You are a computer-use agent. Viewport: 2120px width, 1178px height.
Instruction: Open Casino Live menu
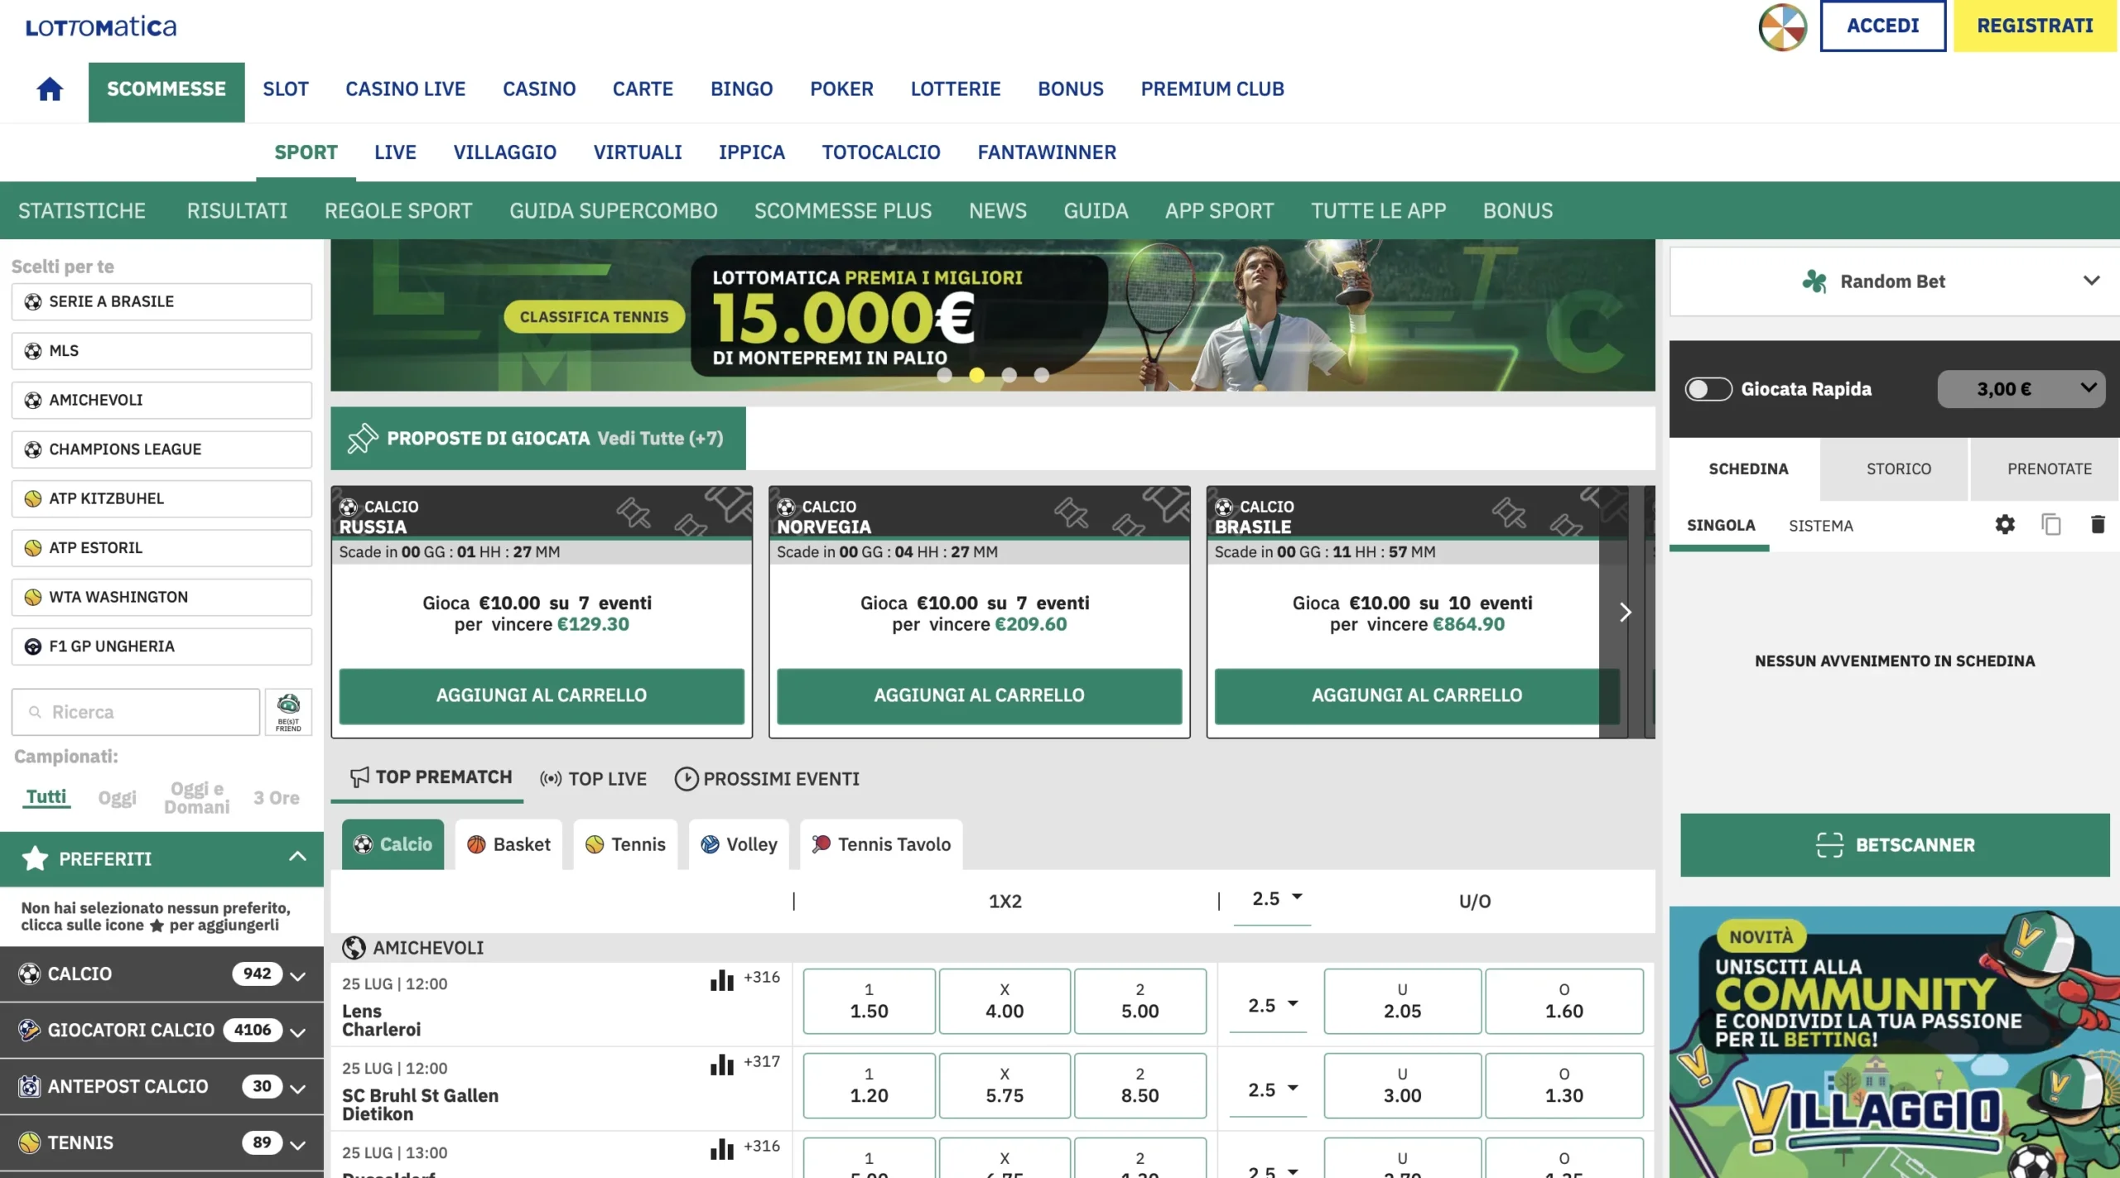[405, 89]
